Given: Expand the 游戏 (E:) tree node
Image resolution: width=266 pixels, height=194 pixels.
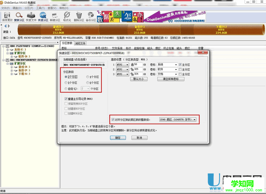Looking at the screenshot, I should pos(11,67).
